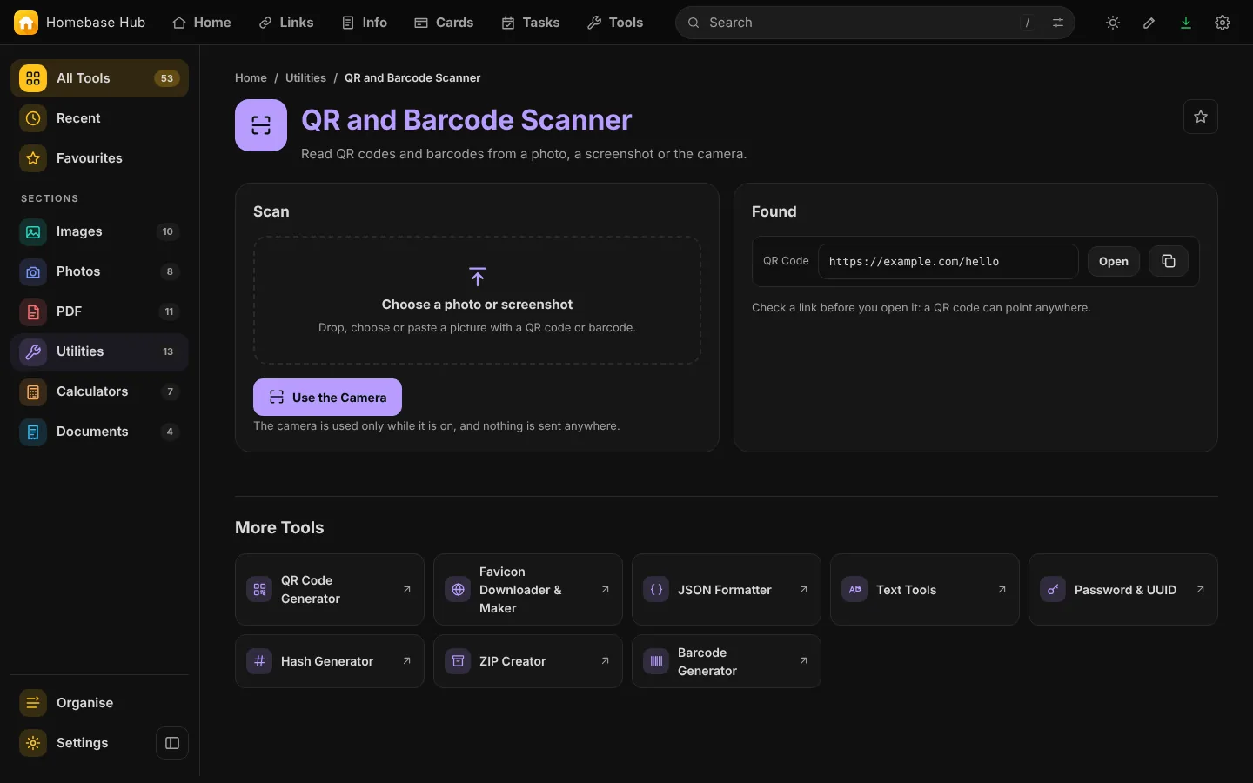Viewport: 1253px width, 783px height.
Task: Click Use the Camera button
Action: point(327,398)
